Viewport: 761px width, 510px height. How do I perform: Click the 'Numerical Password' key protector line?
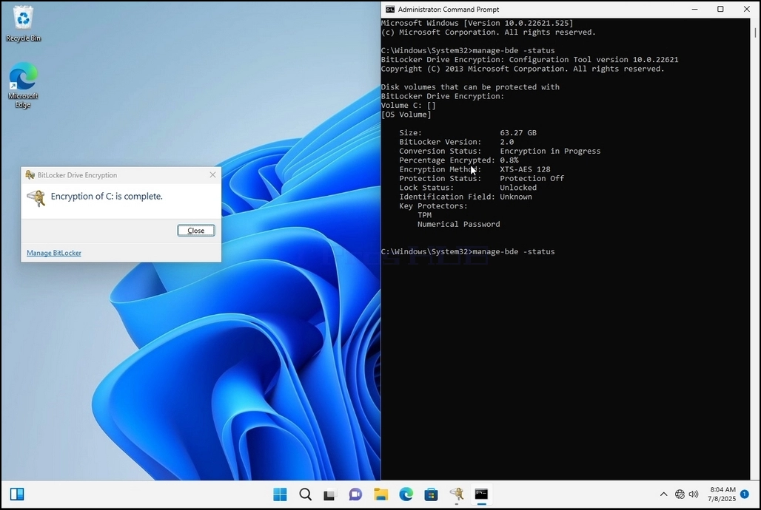[x=459, y=225]
